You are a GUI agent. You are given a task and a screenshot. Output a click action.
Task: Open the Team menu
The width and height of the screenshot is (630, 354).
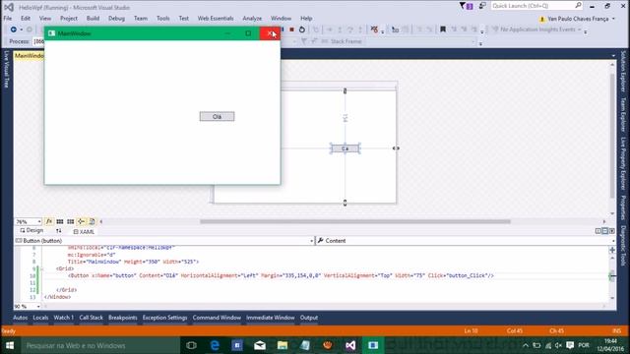141,19
